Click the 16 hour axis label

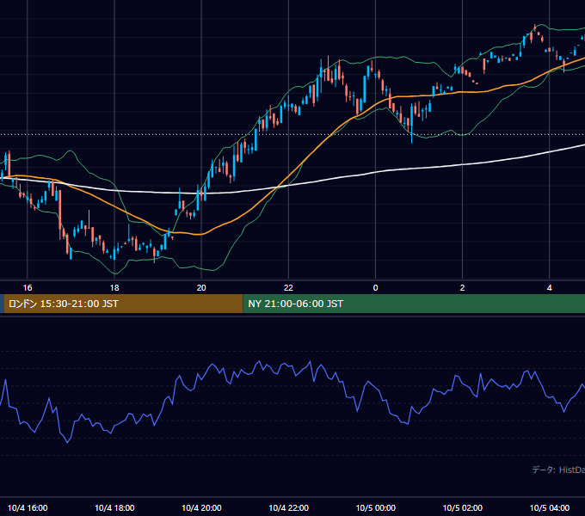pos(28,288)
